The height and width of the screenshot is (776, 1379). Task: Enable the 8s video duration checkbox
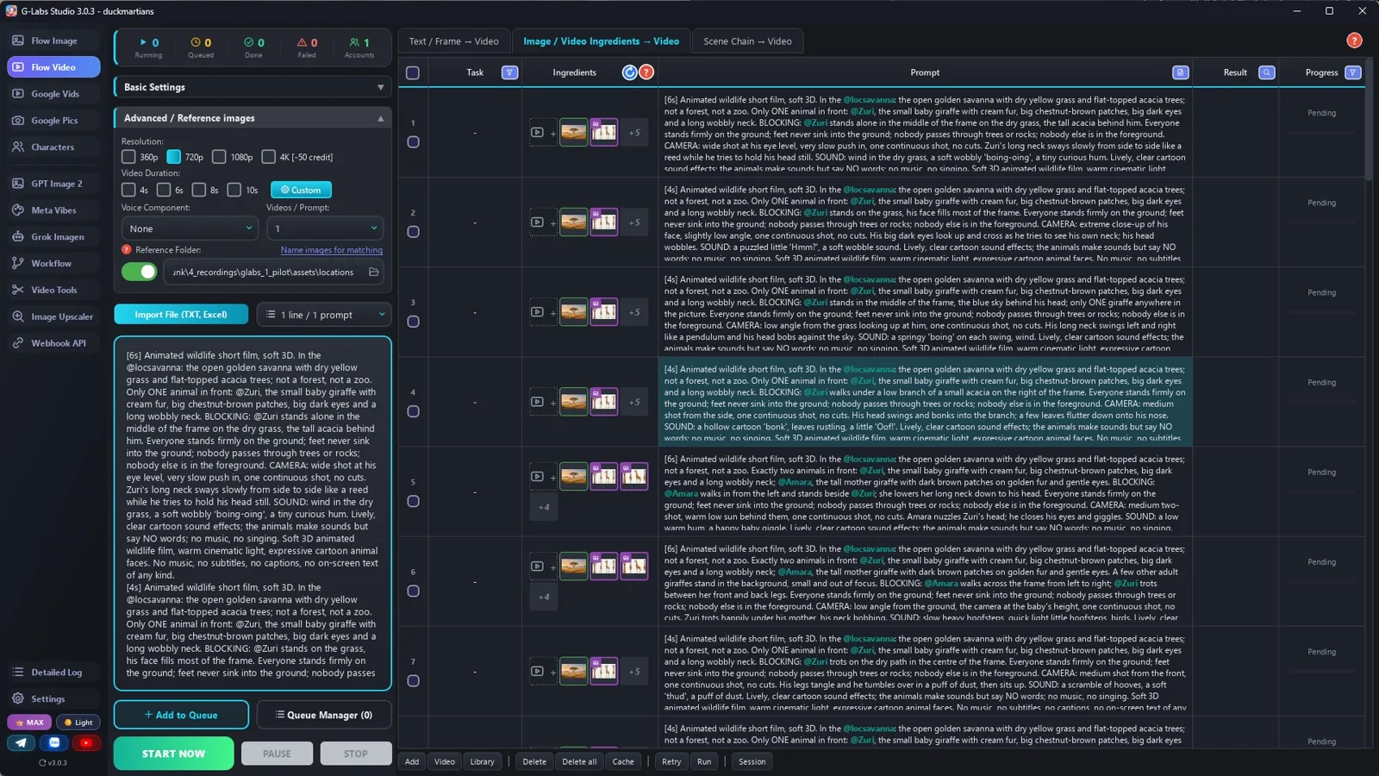tap(199, 190)
